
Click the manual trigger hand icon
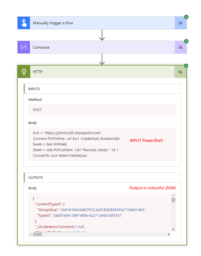pos(24,23)
